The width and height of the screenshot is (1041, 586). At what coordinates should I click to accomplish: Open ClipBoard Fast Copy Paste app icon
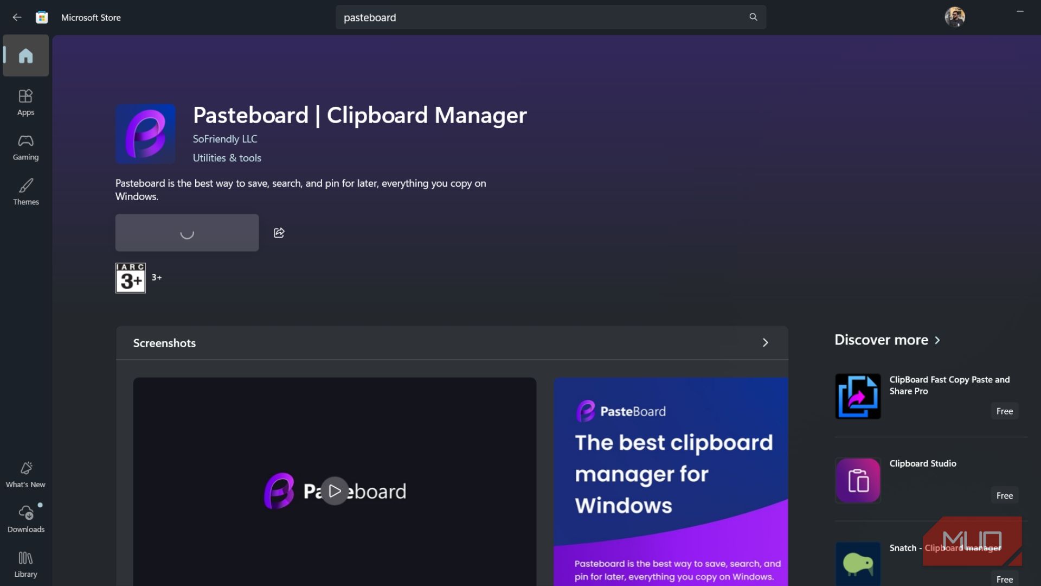[x=858, y=396]
